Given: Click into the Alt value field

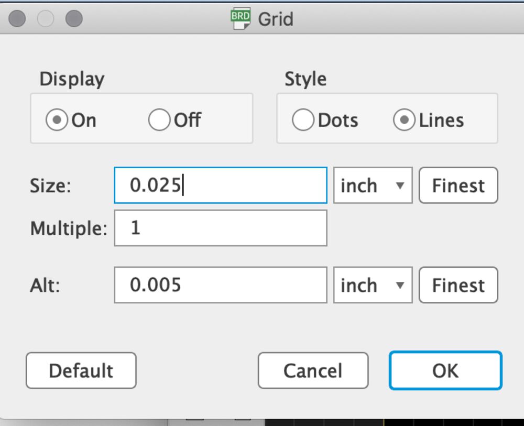Looking at the screenshot, I should coord(220,285).
